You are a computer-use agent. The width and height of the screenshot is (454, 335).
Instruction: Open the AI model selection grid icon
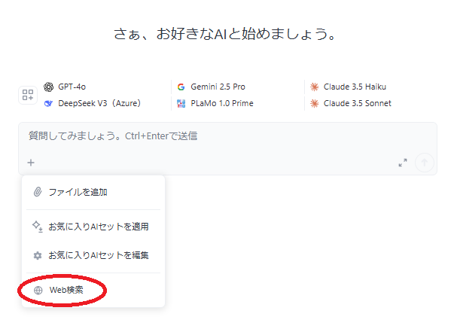click(x=28, y=95)
